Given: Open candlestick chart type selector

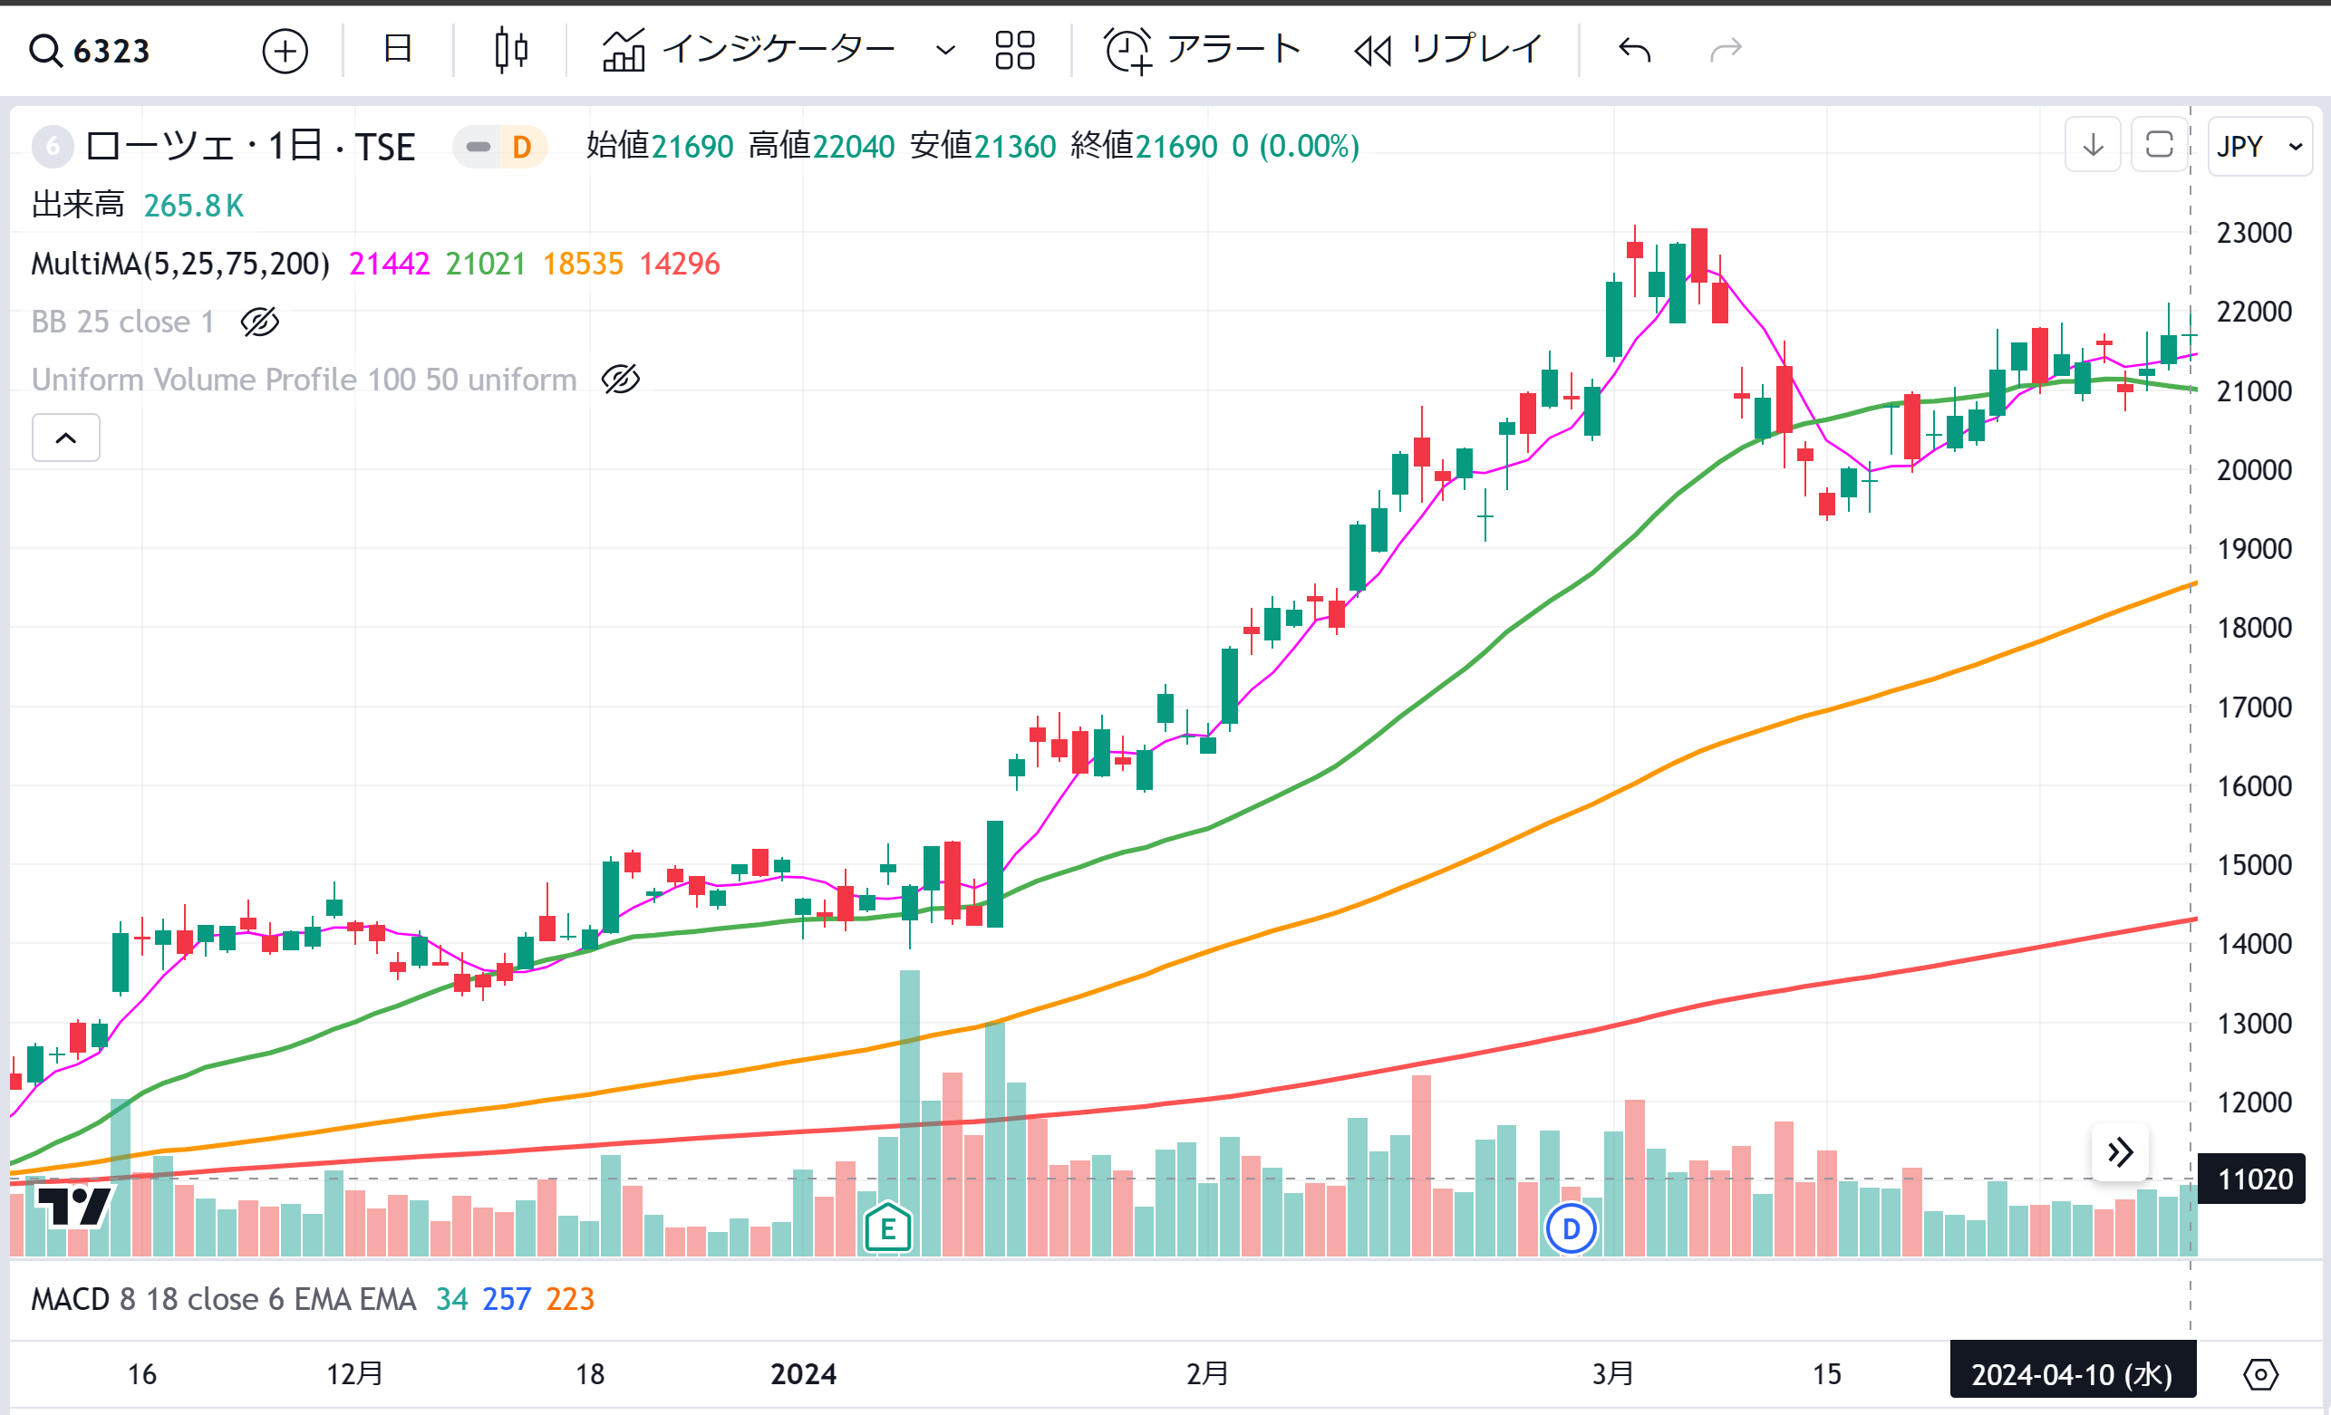Looking at the screenshot, I should (511, 49).
